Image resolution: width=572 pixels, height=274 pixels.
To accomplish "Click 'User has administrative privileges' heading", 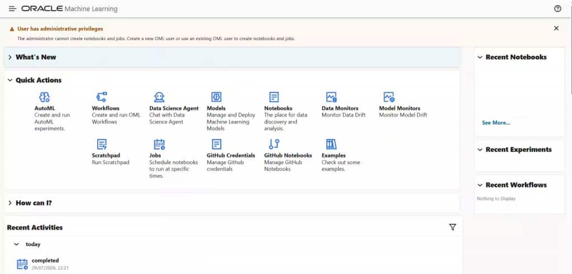I will [x=60, y=29].
